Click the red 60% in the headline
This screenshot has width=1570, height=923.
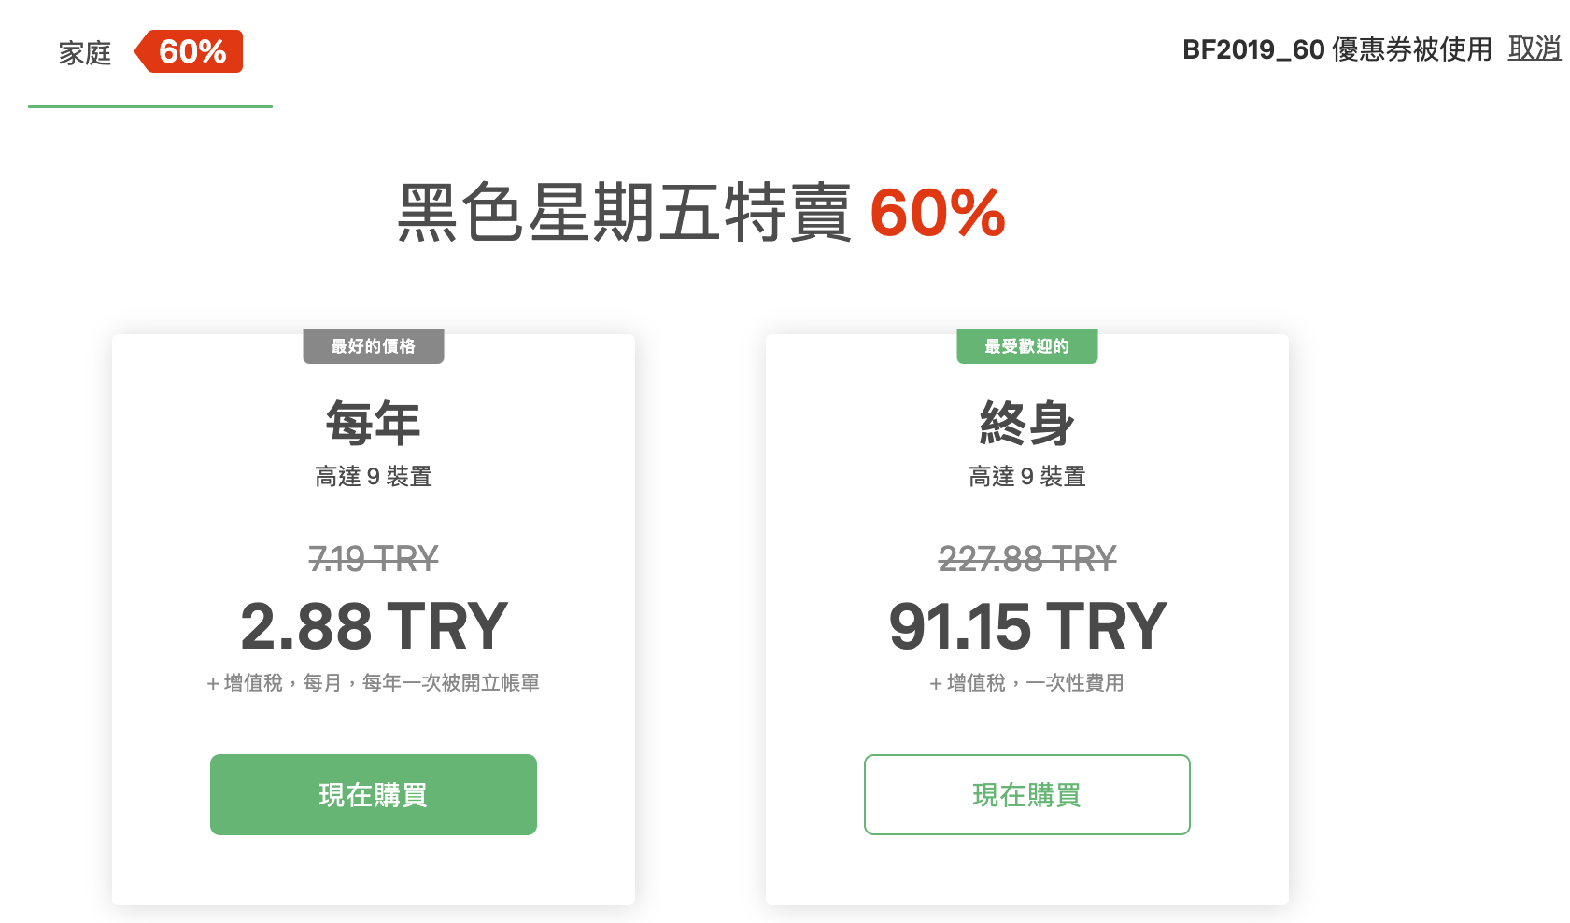(x=938, y=213)
